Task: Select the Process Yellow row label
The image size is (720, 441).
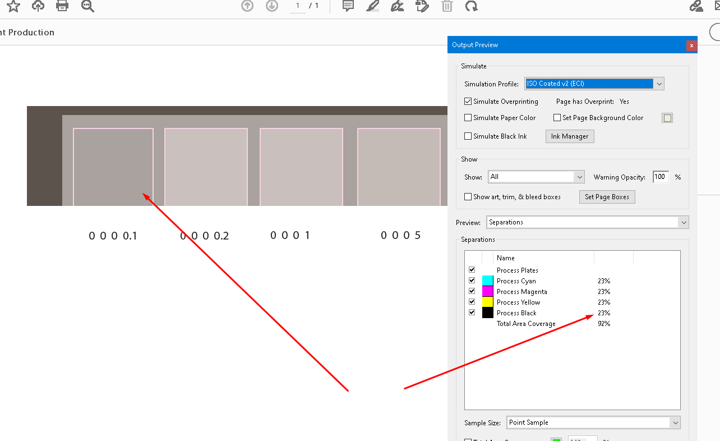Action: tap(518, 302)
